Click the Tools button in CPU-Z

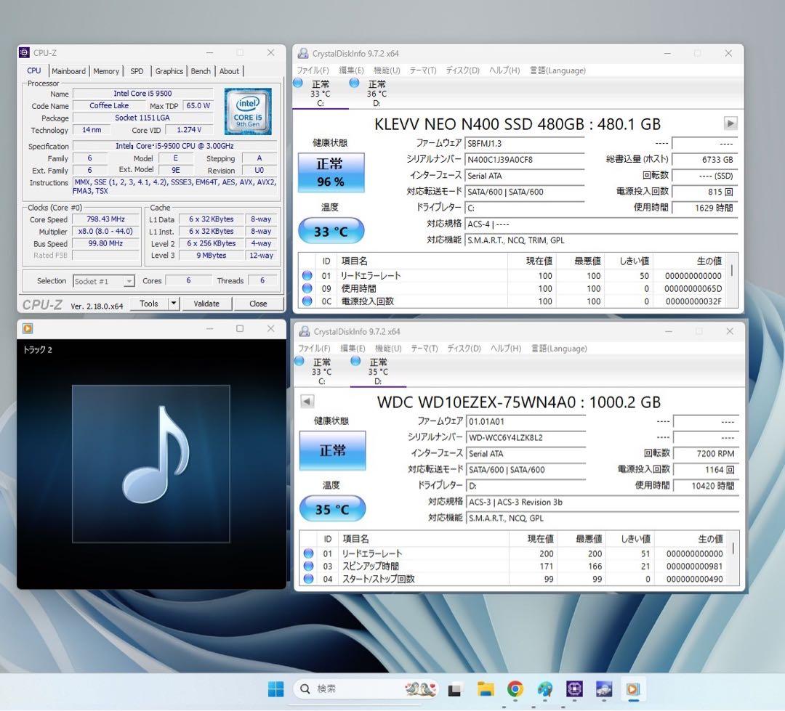pos(149,304)
